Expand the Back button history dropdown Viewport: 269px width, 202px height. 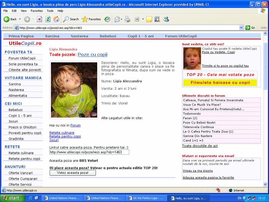click(20, 19)
